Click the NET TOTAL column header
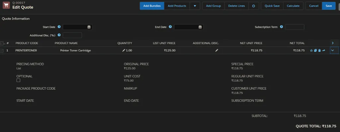Screen dimensions: 340x132 [297, 43]
